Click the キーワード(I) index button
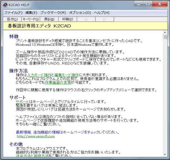Screen dimensions: 170x160 pyautogui.click(x=31, y=19)
